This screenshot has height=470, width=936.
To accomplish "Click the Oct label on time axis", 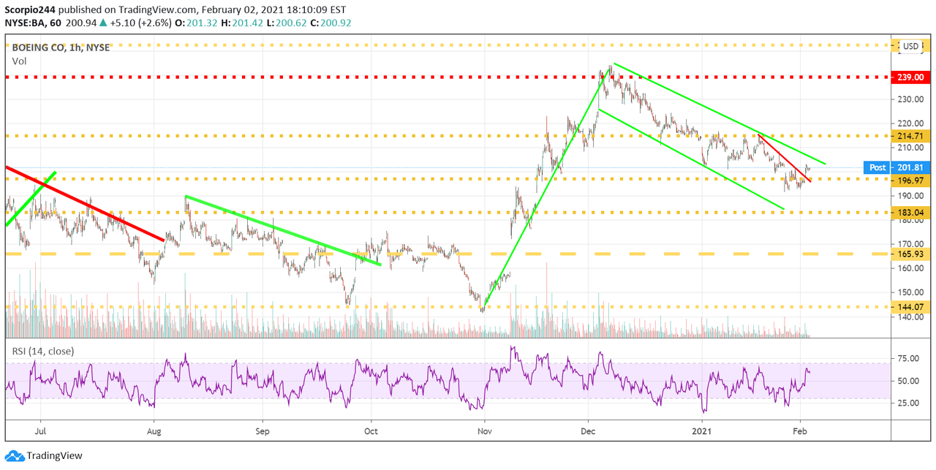I will click(x=371, y=431).
